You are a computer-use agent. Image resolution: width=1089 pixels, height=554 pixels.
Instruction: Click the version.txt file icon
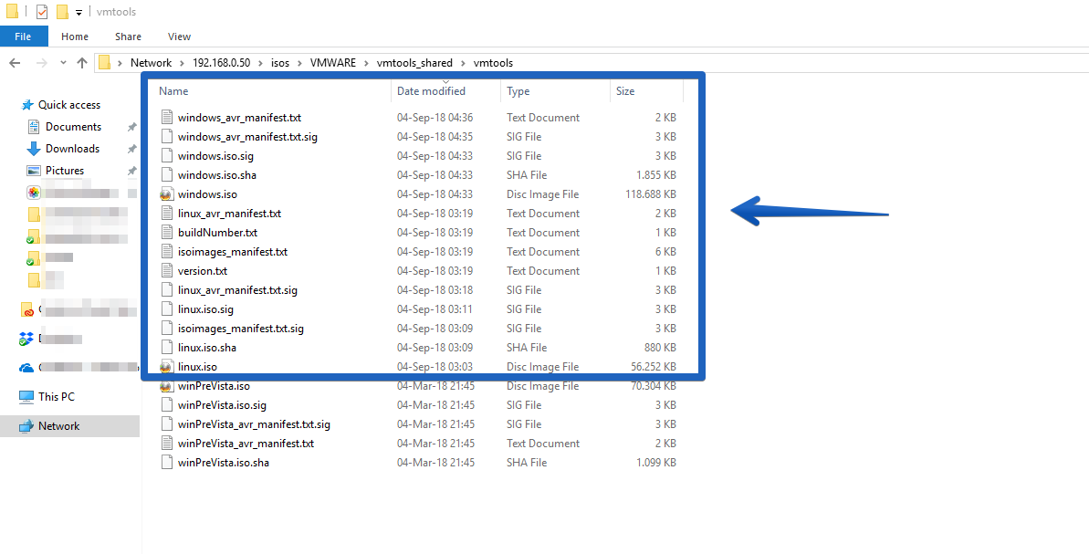click(x=166, y=271)
